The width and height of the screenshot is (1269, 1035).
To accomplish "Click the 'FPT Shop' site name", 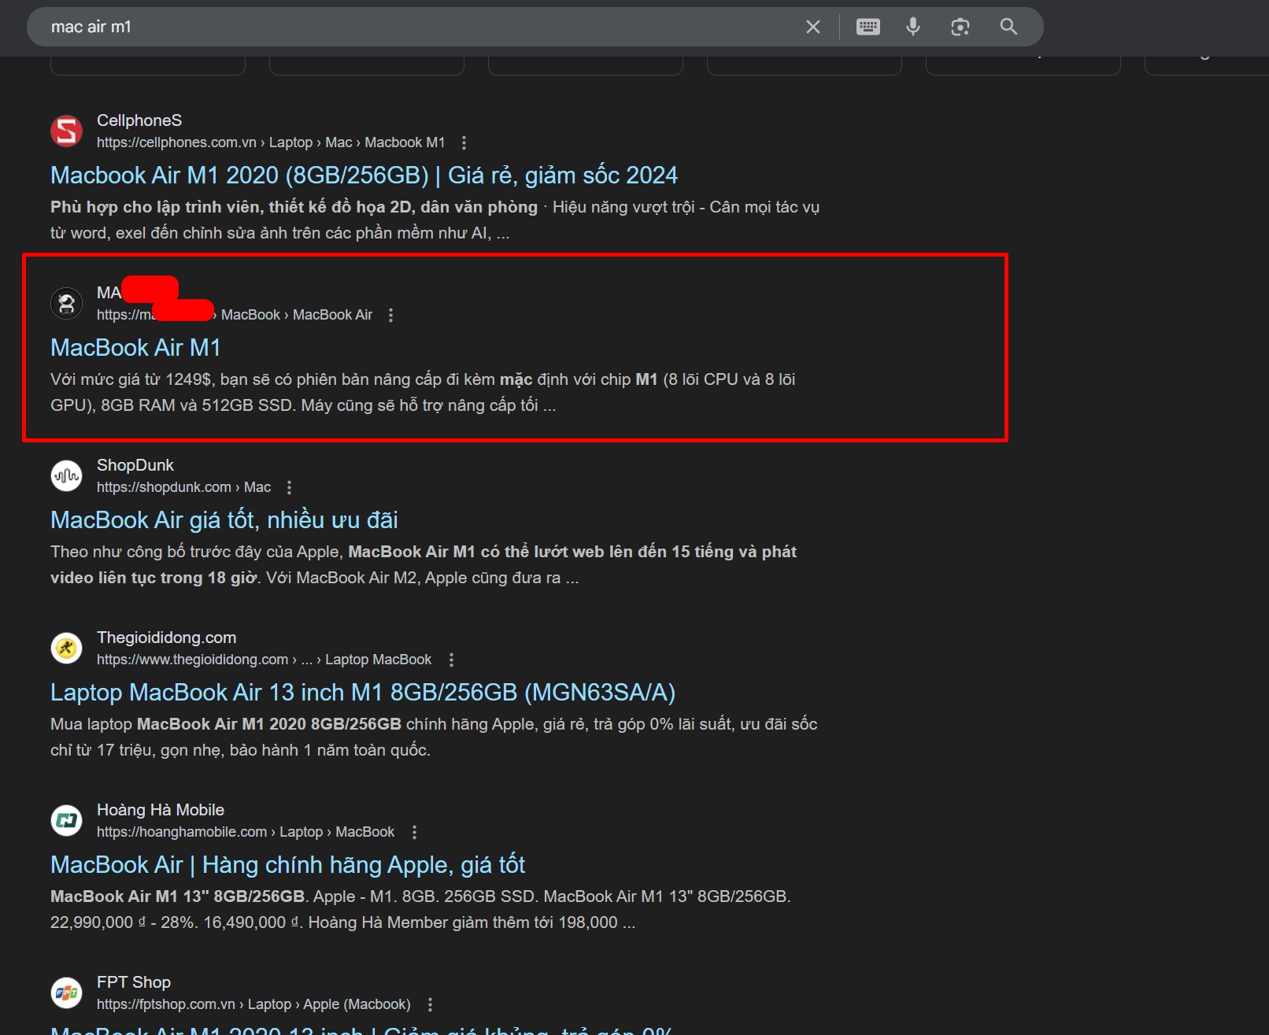I will click(134, 982).
